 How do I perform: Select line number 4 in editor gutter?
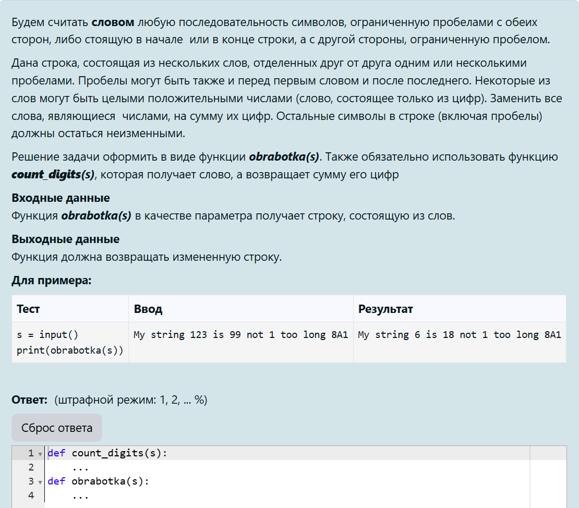click(x=31, y=495)
